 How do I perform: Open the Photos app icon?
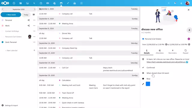(27, 3)
